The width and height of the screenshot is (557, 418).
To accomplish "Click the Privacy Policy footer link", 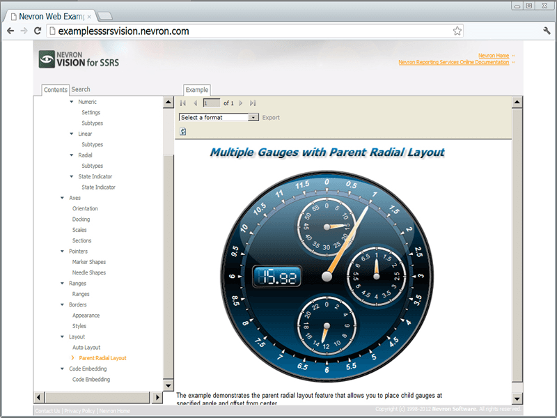I will coord(79,410).
